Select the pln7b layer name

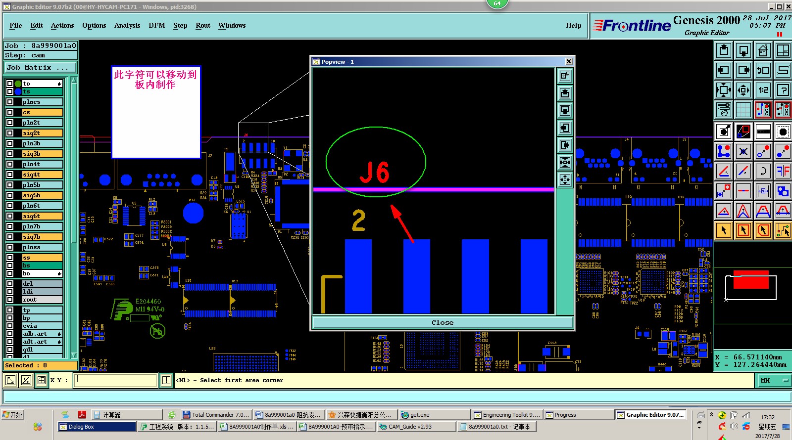point(42,226)
